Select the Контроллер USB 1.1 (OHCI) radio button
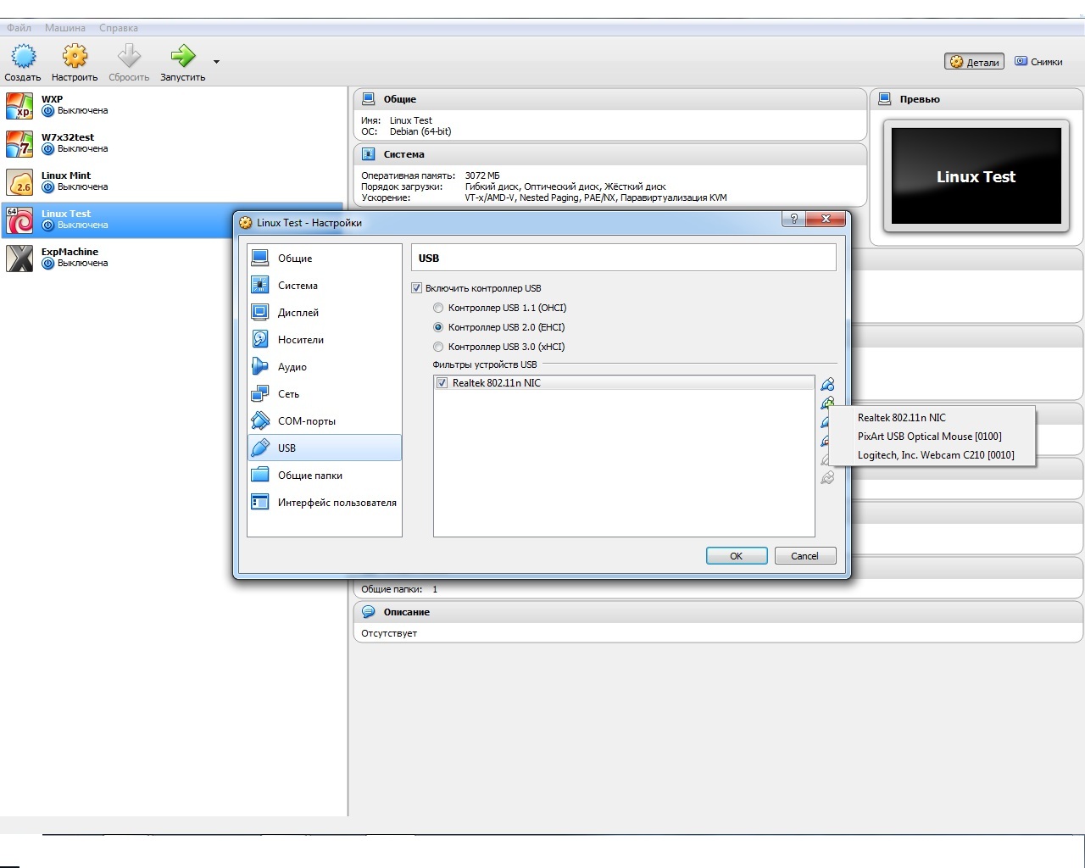1085x868 pixels. pos(438,308)
